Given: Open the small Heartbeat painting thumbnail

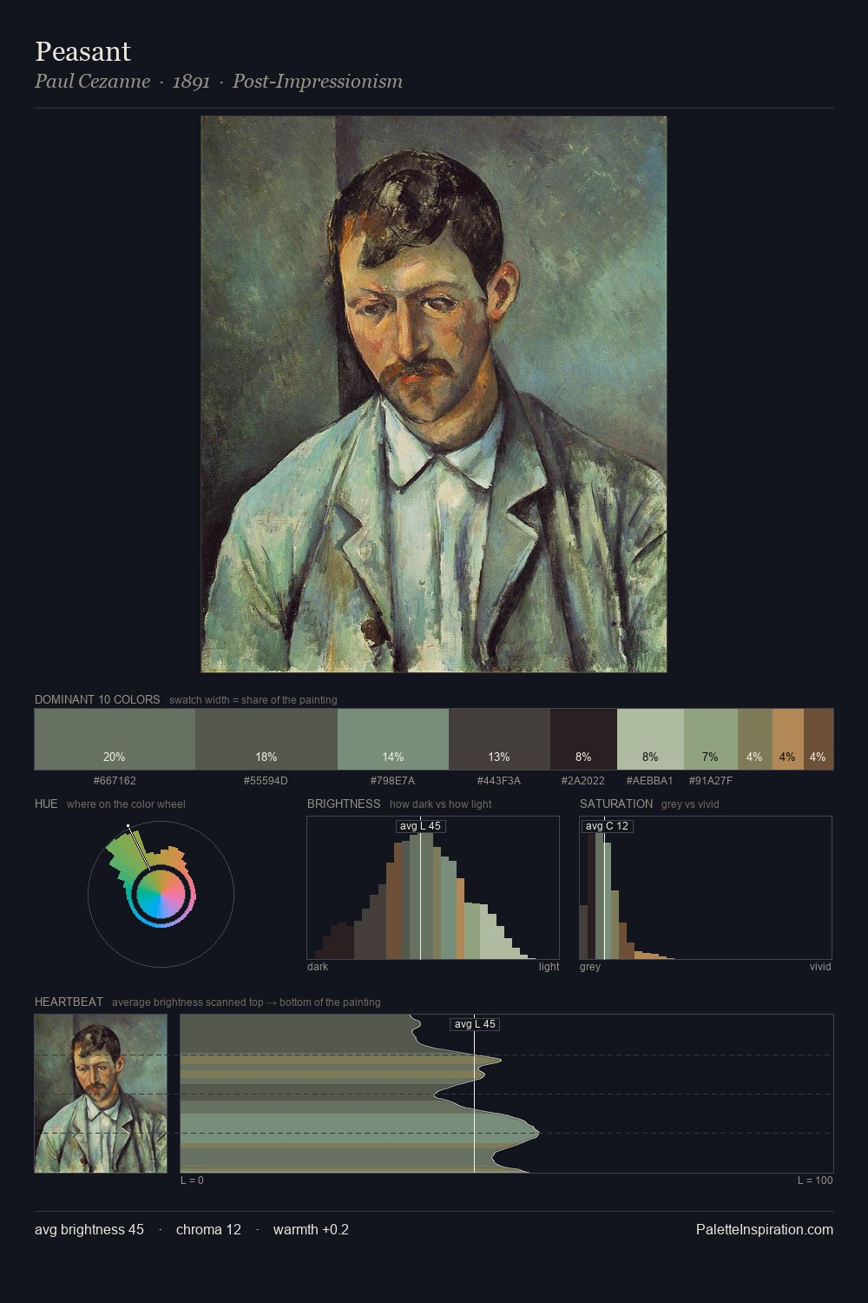Looking at the screenshot, I should click(101, 1094).
